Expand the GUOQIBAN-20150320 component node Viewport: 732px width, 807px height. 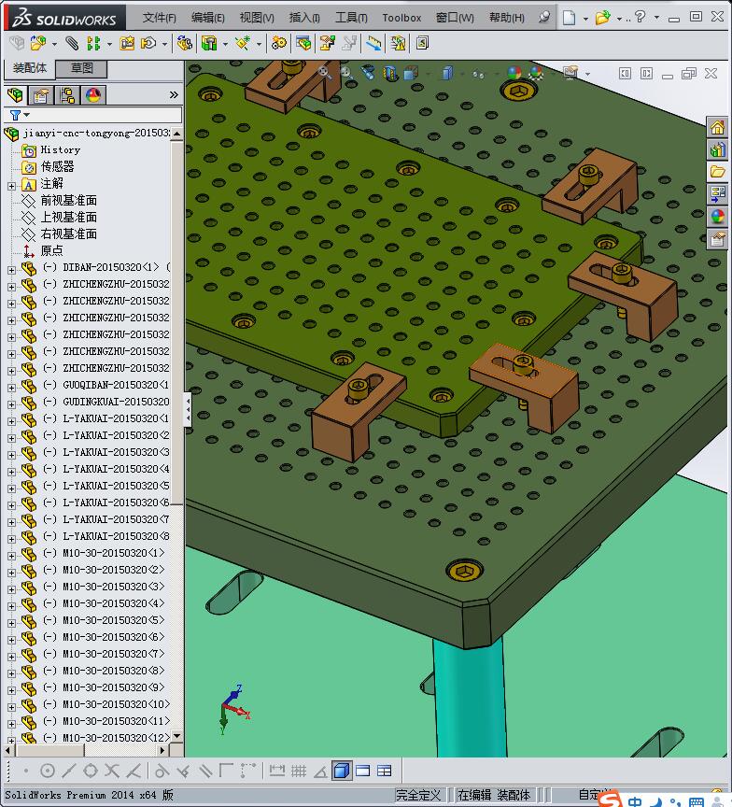(11, 388)
